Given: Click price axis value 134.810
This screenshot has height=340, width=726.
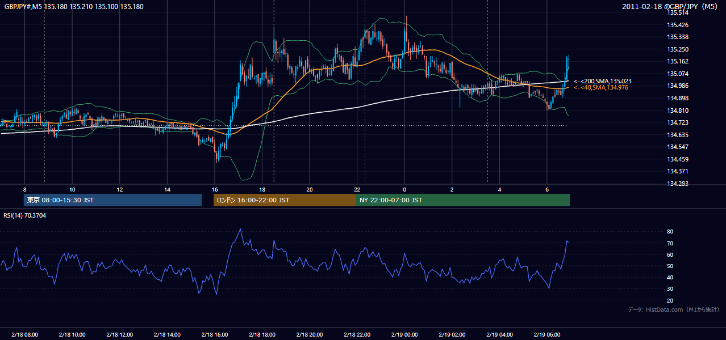Looking at the screenshot, I should click(x=677, y=110).
